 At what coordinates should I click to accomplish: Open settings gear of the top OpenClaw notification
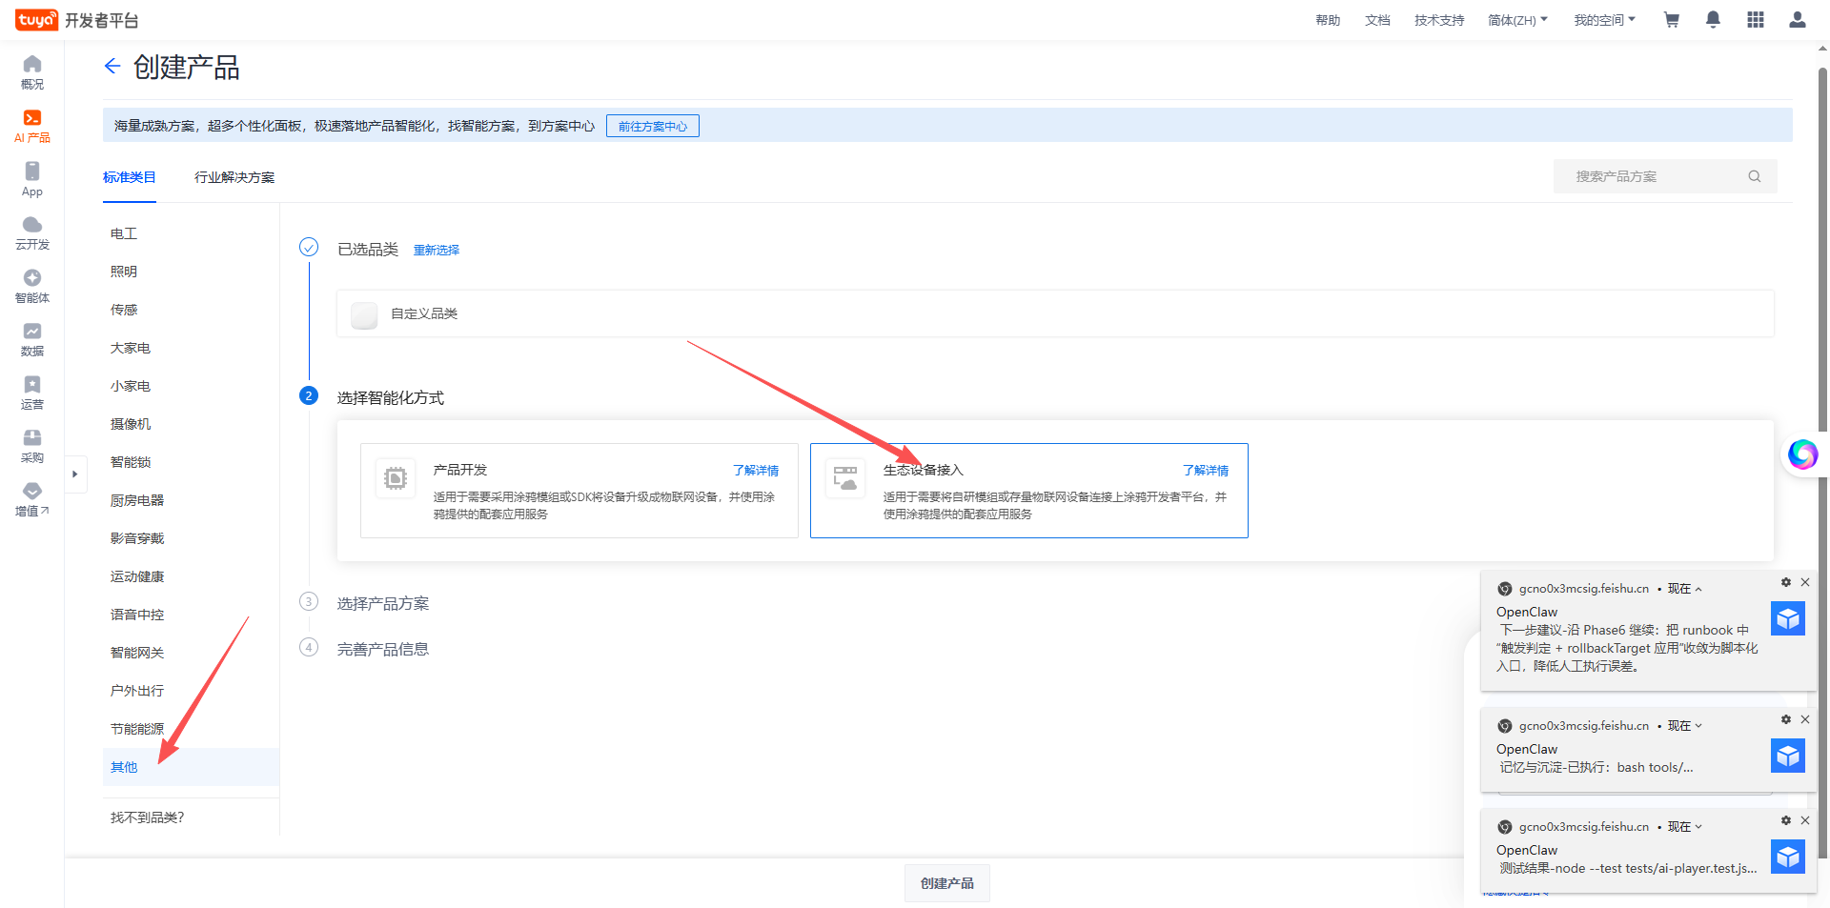tap(1786, 582)
